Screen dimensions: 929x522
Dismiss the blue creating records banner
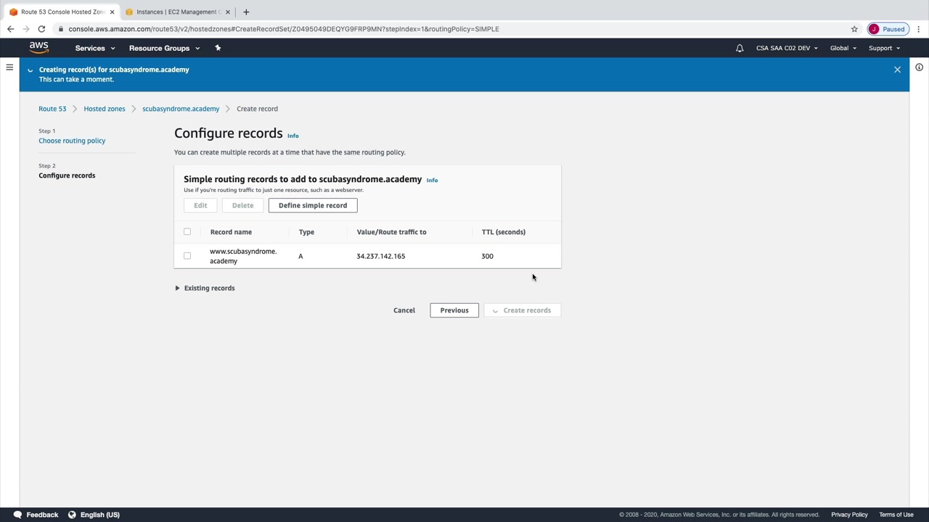(897, 70)
